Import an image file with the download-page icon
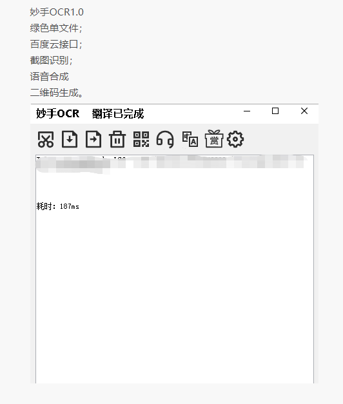Screen dimensions: 343x404 point(70,139)
